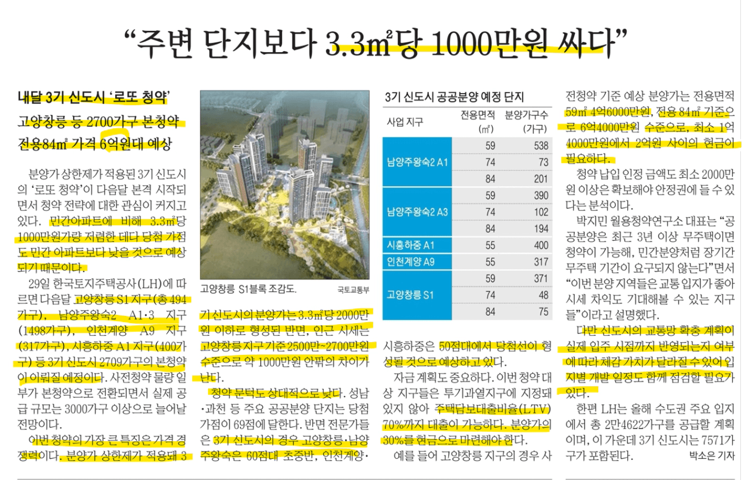Image resolution: width=742 pixels, height=480 pixels.
Task: Click the main headline about 1000만원 싸다
Action: tap(376, 44)
